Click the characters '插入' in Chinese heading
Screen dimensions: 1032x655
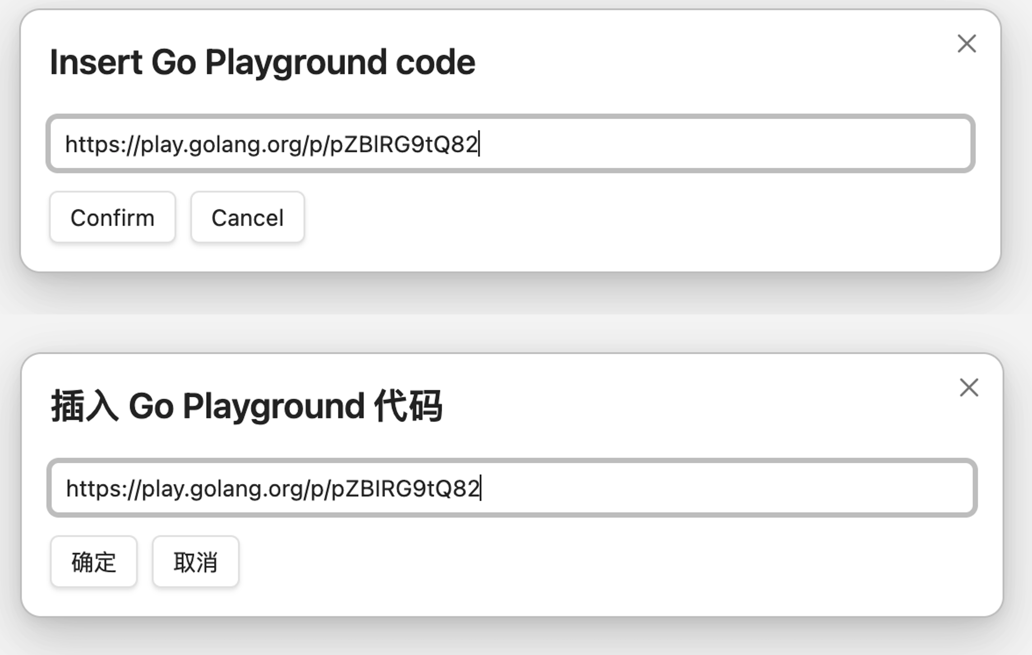[85, 406]
